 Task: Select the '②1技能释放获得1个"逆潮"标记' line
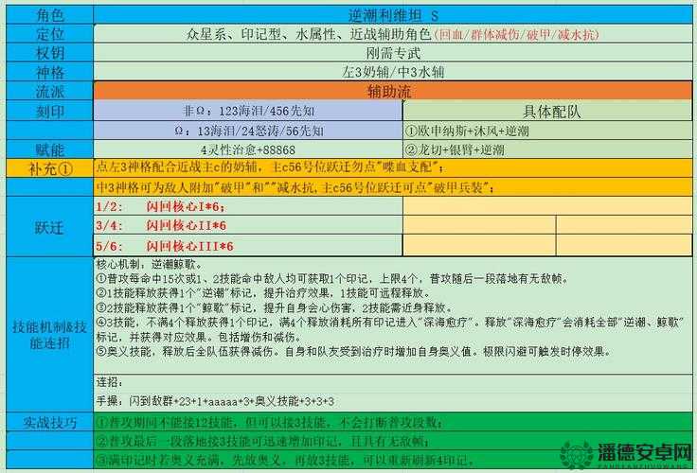pyautogui.click(x=263, y=293)
